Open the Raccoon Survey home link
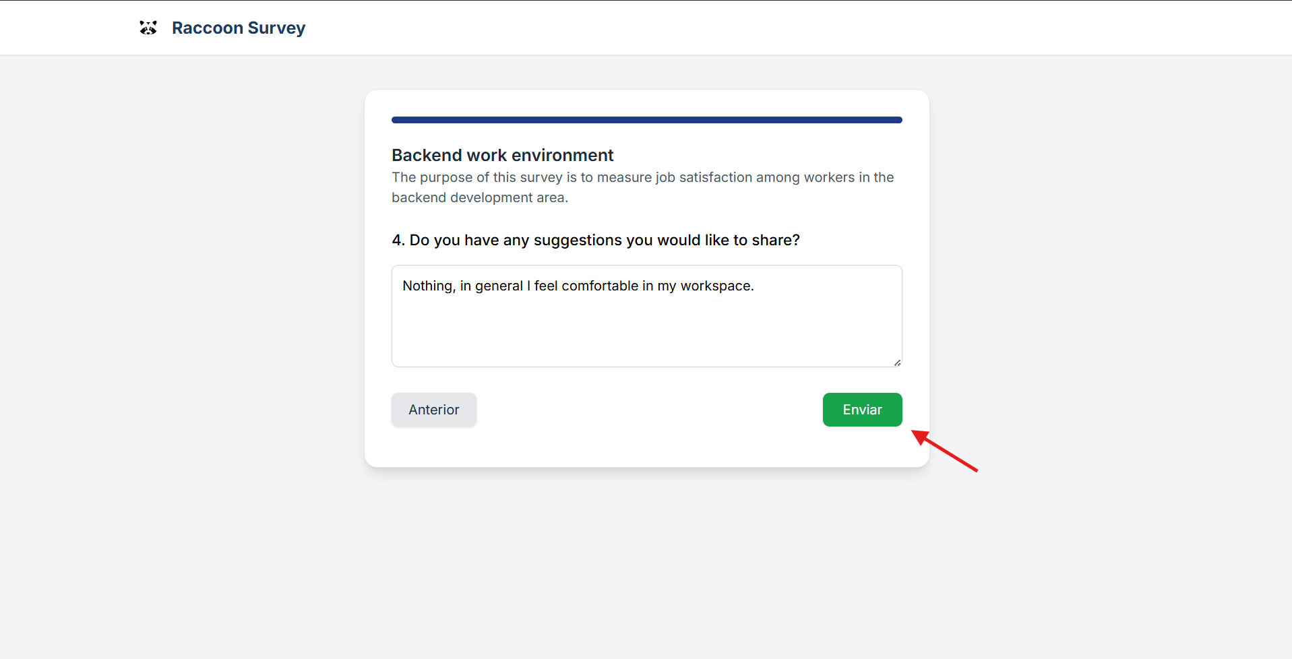This screenshot has height=659, width=1292. [x=238, y=28]
